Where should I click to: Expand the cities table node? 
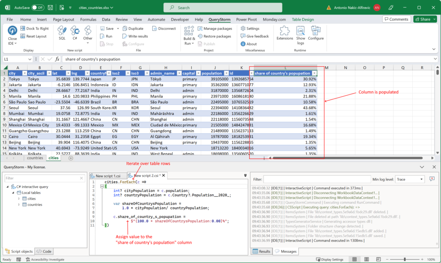[19, 199]
